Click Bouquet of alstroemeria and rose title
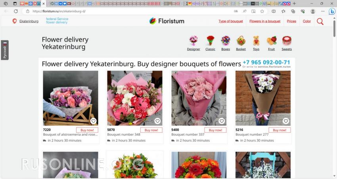This screenshot has height=179, width=337. [70, 135]
